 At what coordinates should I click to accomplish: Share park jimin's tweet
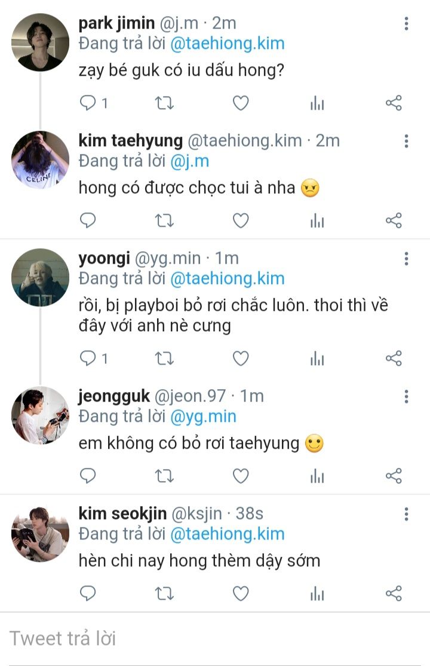pyautogui.click(x=394, y=103)
